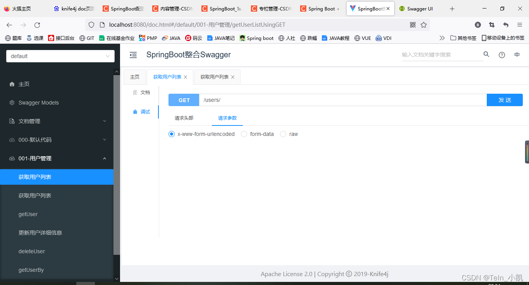529x285 pixels.
Task: Click the GET method button
Action: pyautogui.click(x=184, y=100)
